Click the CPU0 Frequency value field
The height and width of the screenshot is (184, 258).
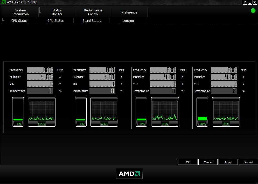click(40, 70)
